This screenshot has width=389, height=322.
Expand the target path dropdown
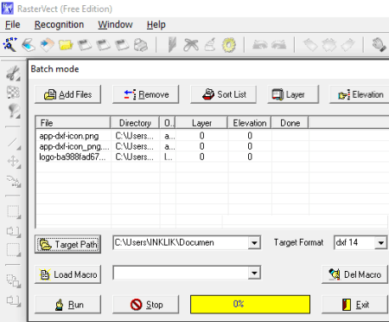click(x=254, y=242)
